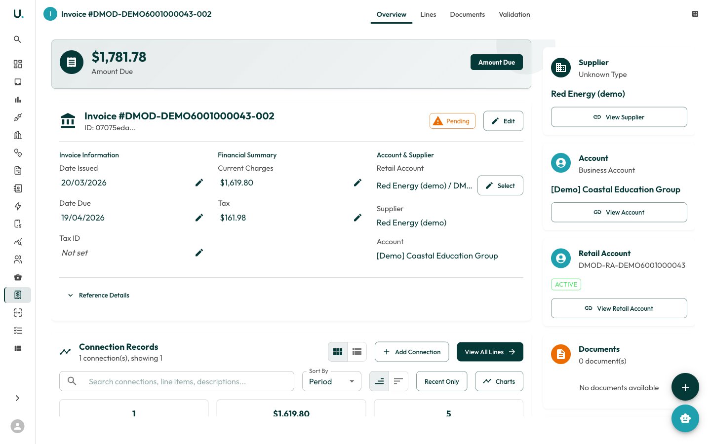Switch to the Documents tab

click(467, 14)
